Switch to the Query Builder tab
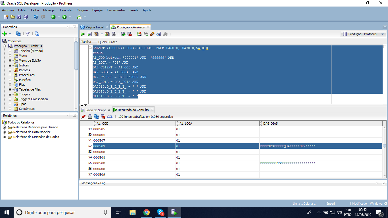Screen dimensions: 388x218 [107, 42]
